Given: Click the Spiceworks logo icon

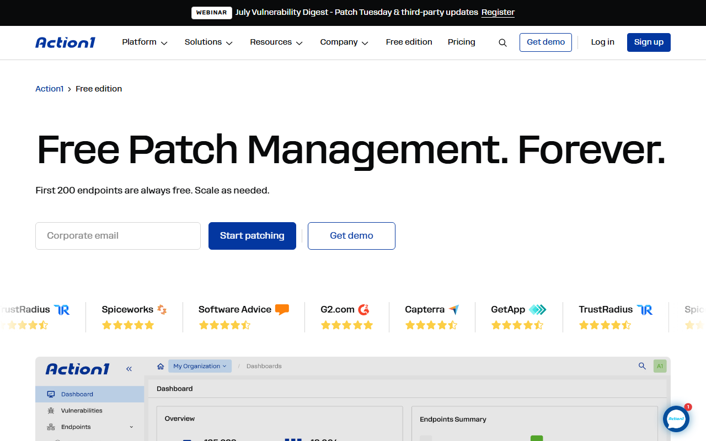Looking at the screenshot, I should pos(162,310).
